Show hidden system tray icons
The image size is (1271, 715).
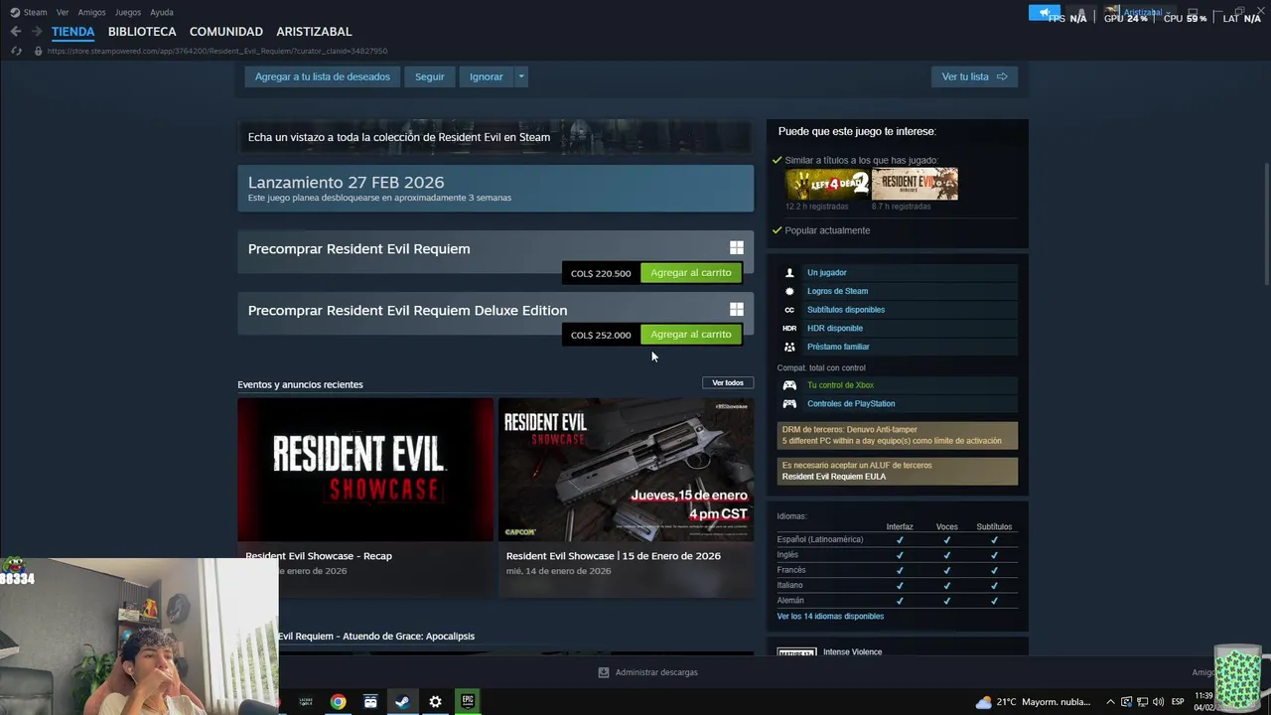1111,702
